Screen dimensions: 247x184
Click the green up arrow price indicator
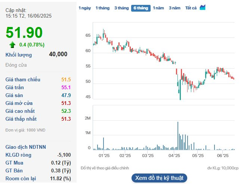pyautogui.click(x=12, y=45)
